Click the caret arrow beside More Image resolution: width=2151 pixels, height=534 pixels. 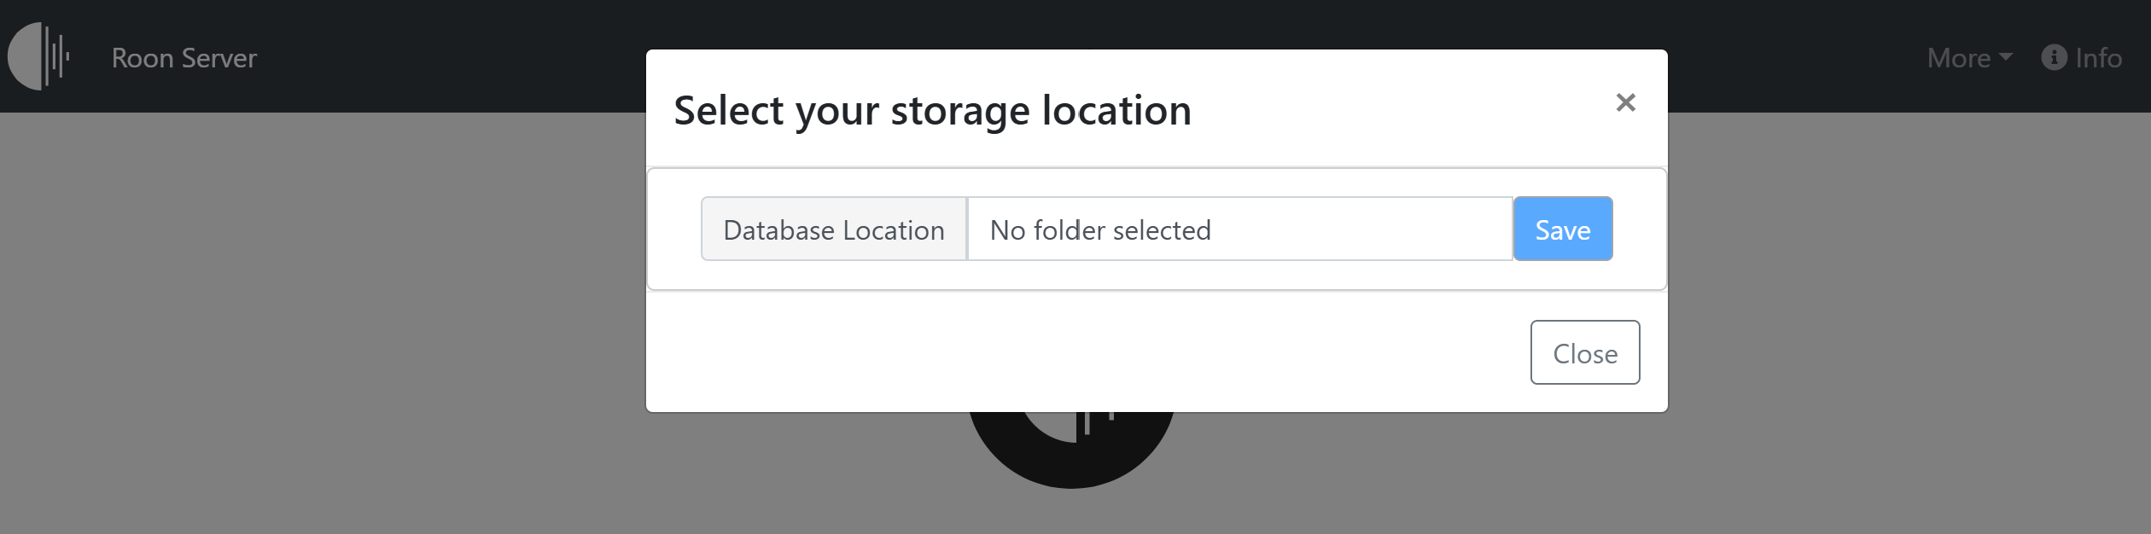pos(2006,56)
